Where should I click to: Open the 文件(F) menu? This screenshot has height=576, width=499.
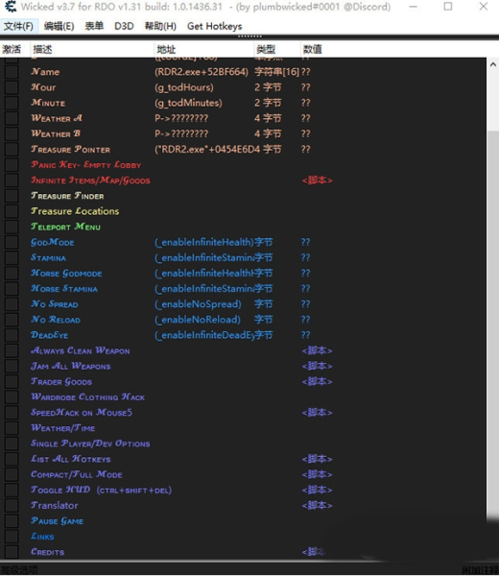[x=18, y=27]
